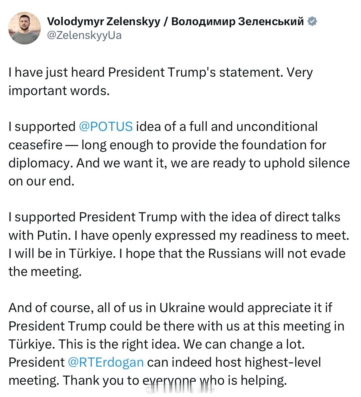
Task: Click "Thank you to everyone who is helping."
Action: (175, 380)
